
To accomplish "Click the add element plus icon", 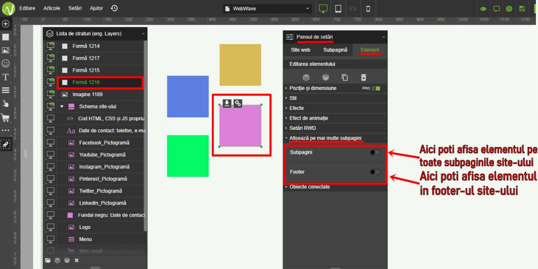I will pos(6,23).
